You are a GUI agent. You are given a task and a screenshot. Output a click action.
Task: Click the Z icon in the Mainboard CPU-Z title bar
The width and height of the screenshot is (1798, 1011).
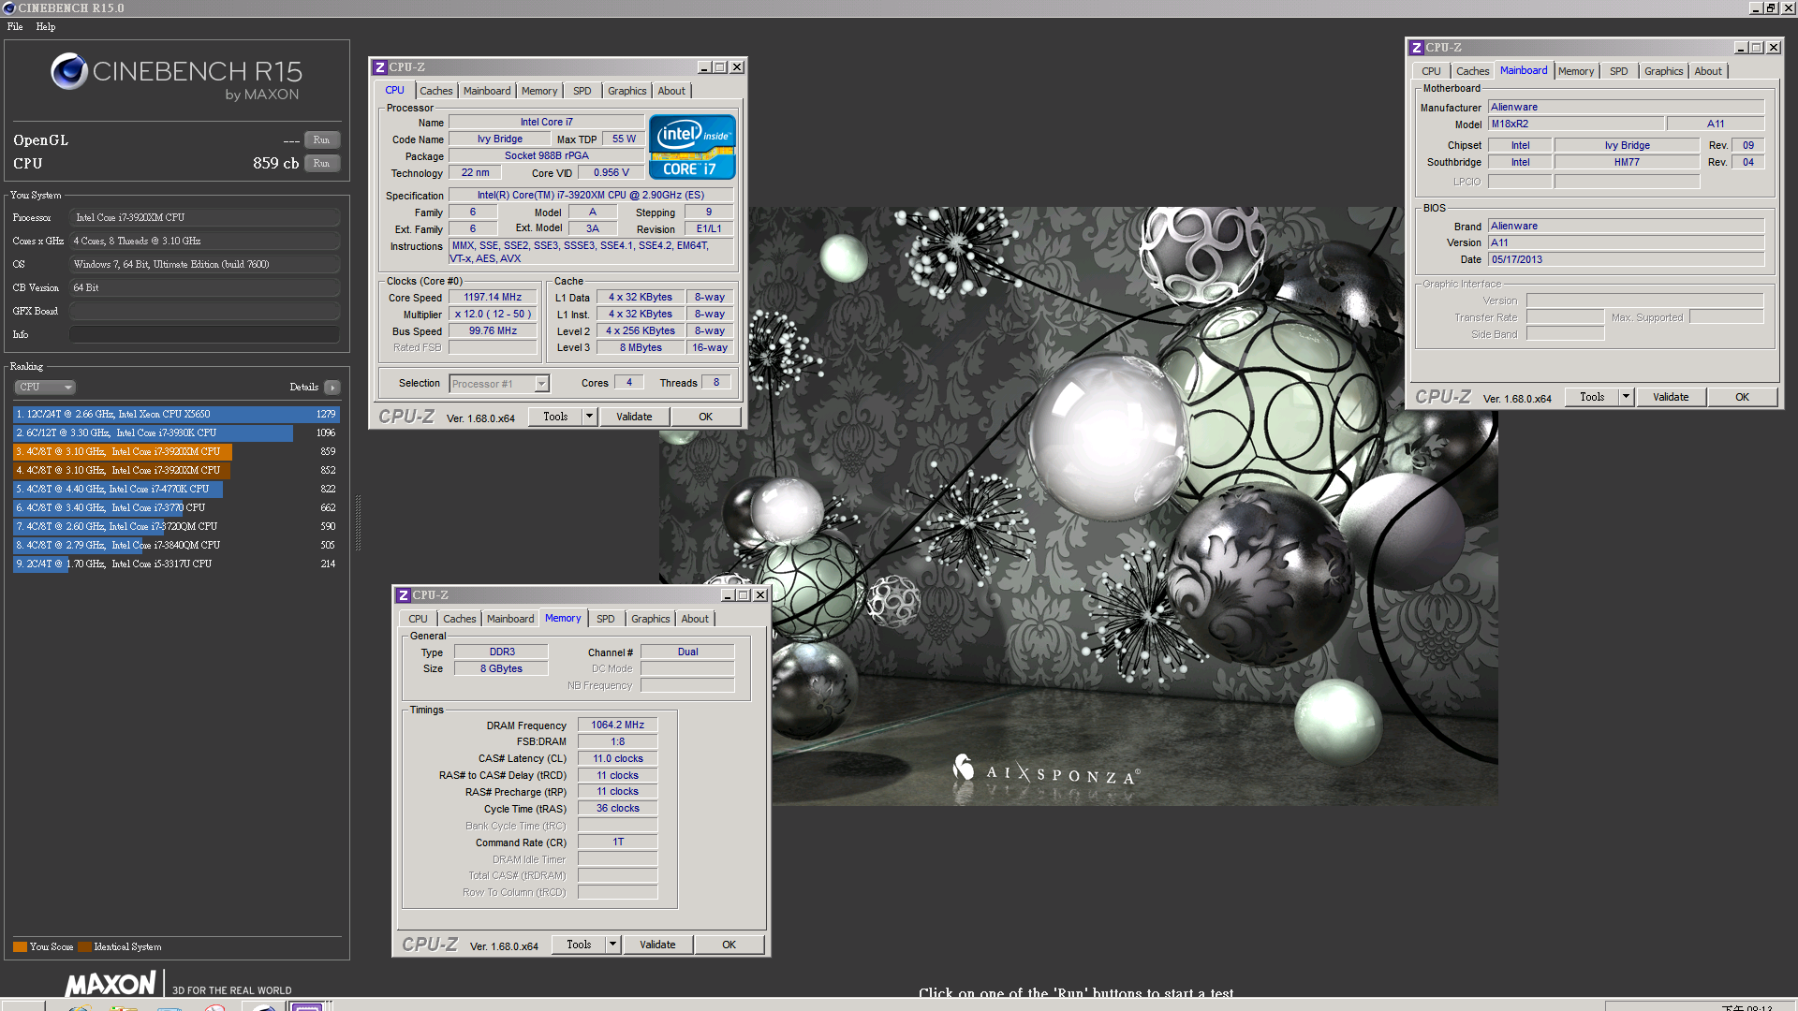[1417, 48]
